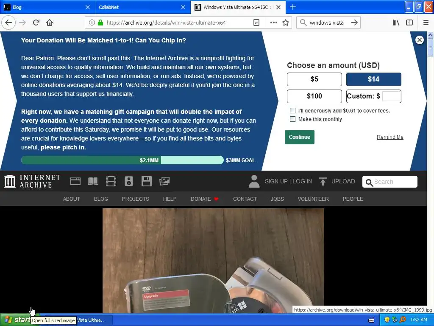Open the Vista disc photo thumbnail
Screen dimensions: 434x326
tap(213, 261)
